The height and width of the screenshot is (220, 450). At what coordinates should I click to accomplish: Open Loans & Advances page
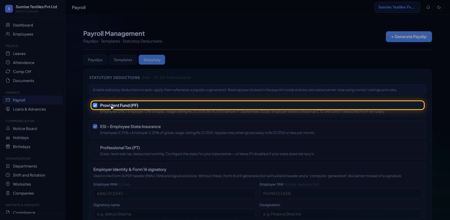coord(32,109)
